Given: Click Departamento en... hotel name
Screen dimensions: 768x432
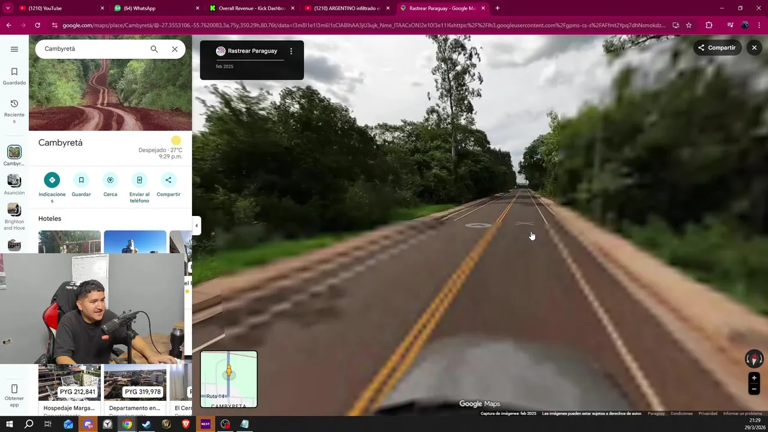Looking at the screenshot, I should click(134, 408).
